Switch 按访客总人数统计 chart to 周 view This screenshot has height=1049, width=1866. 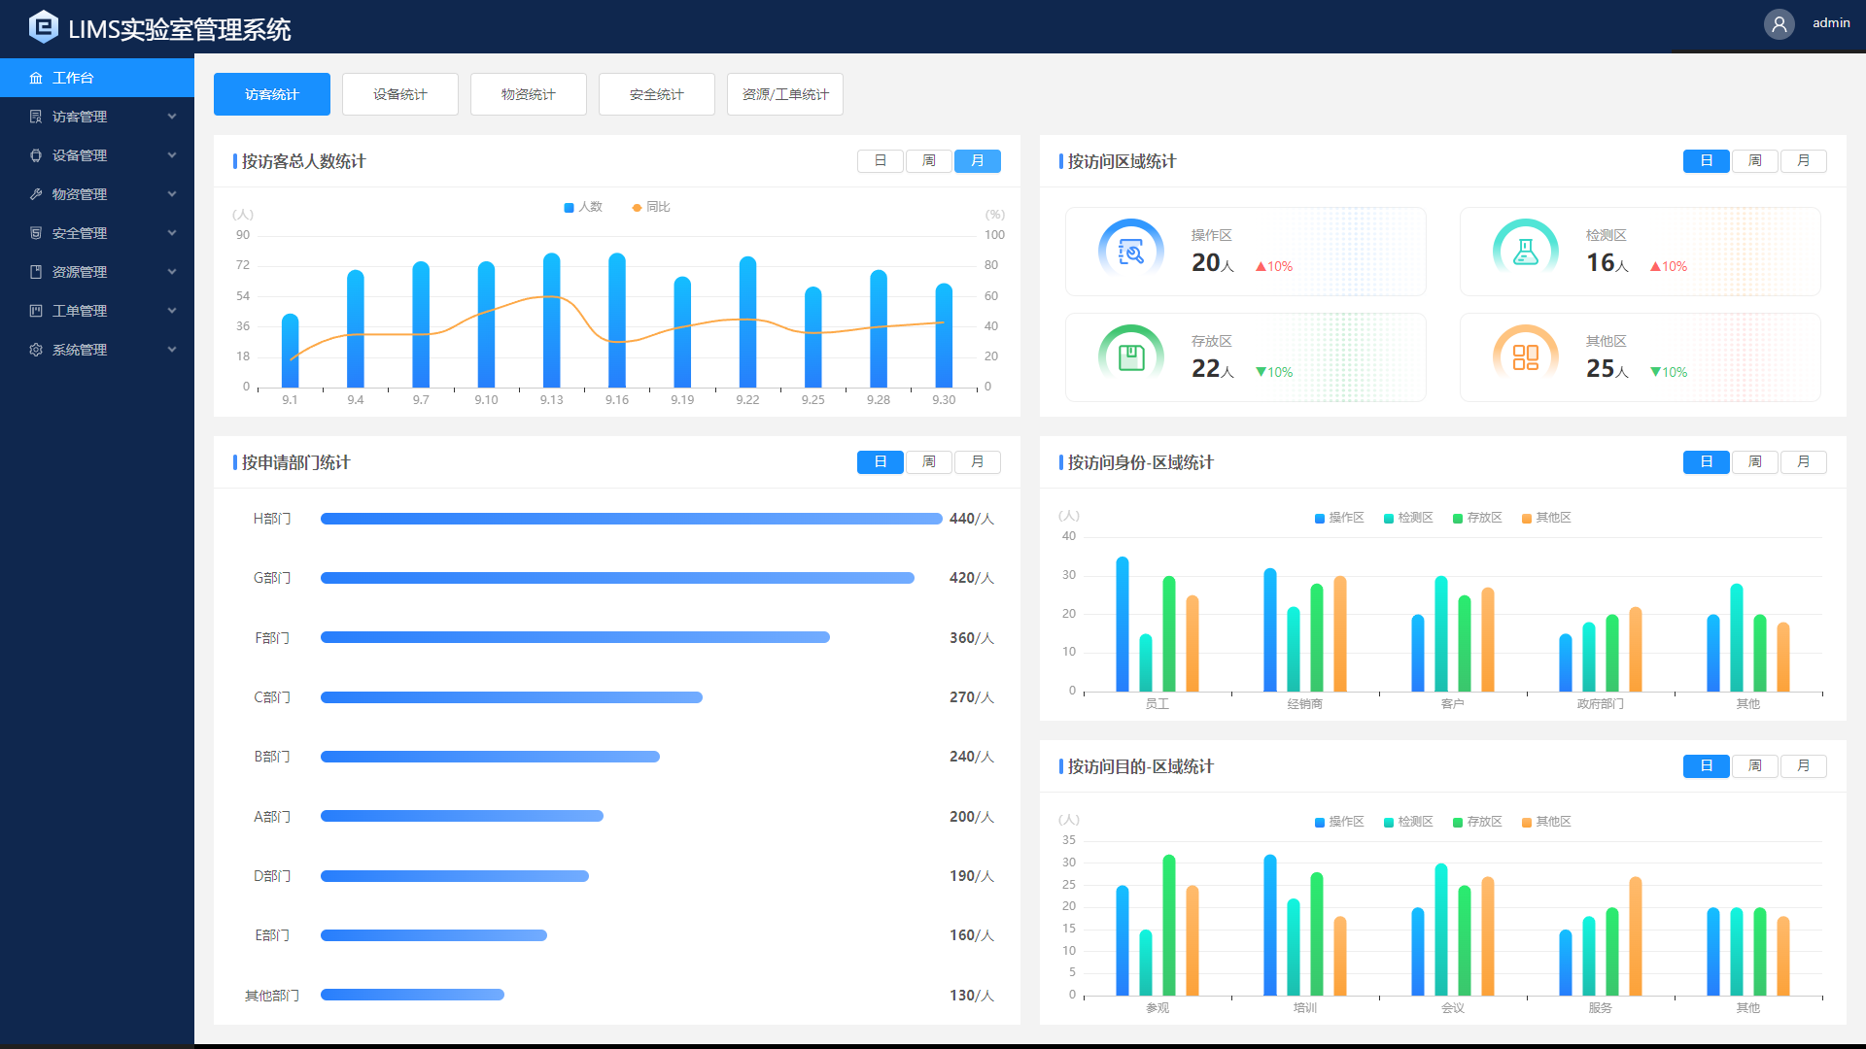pos(928,161)
